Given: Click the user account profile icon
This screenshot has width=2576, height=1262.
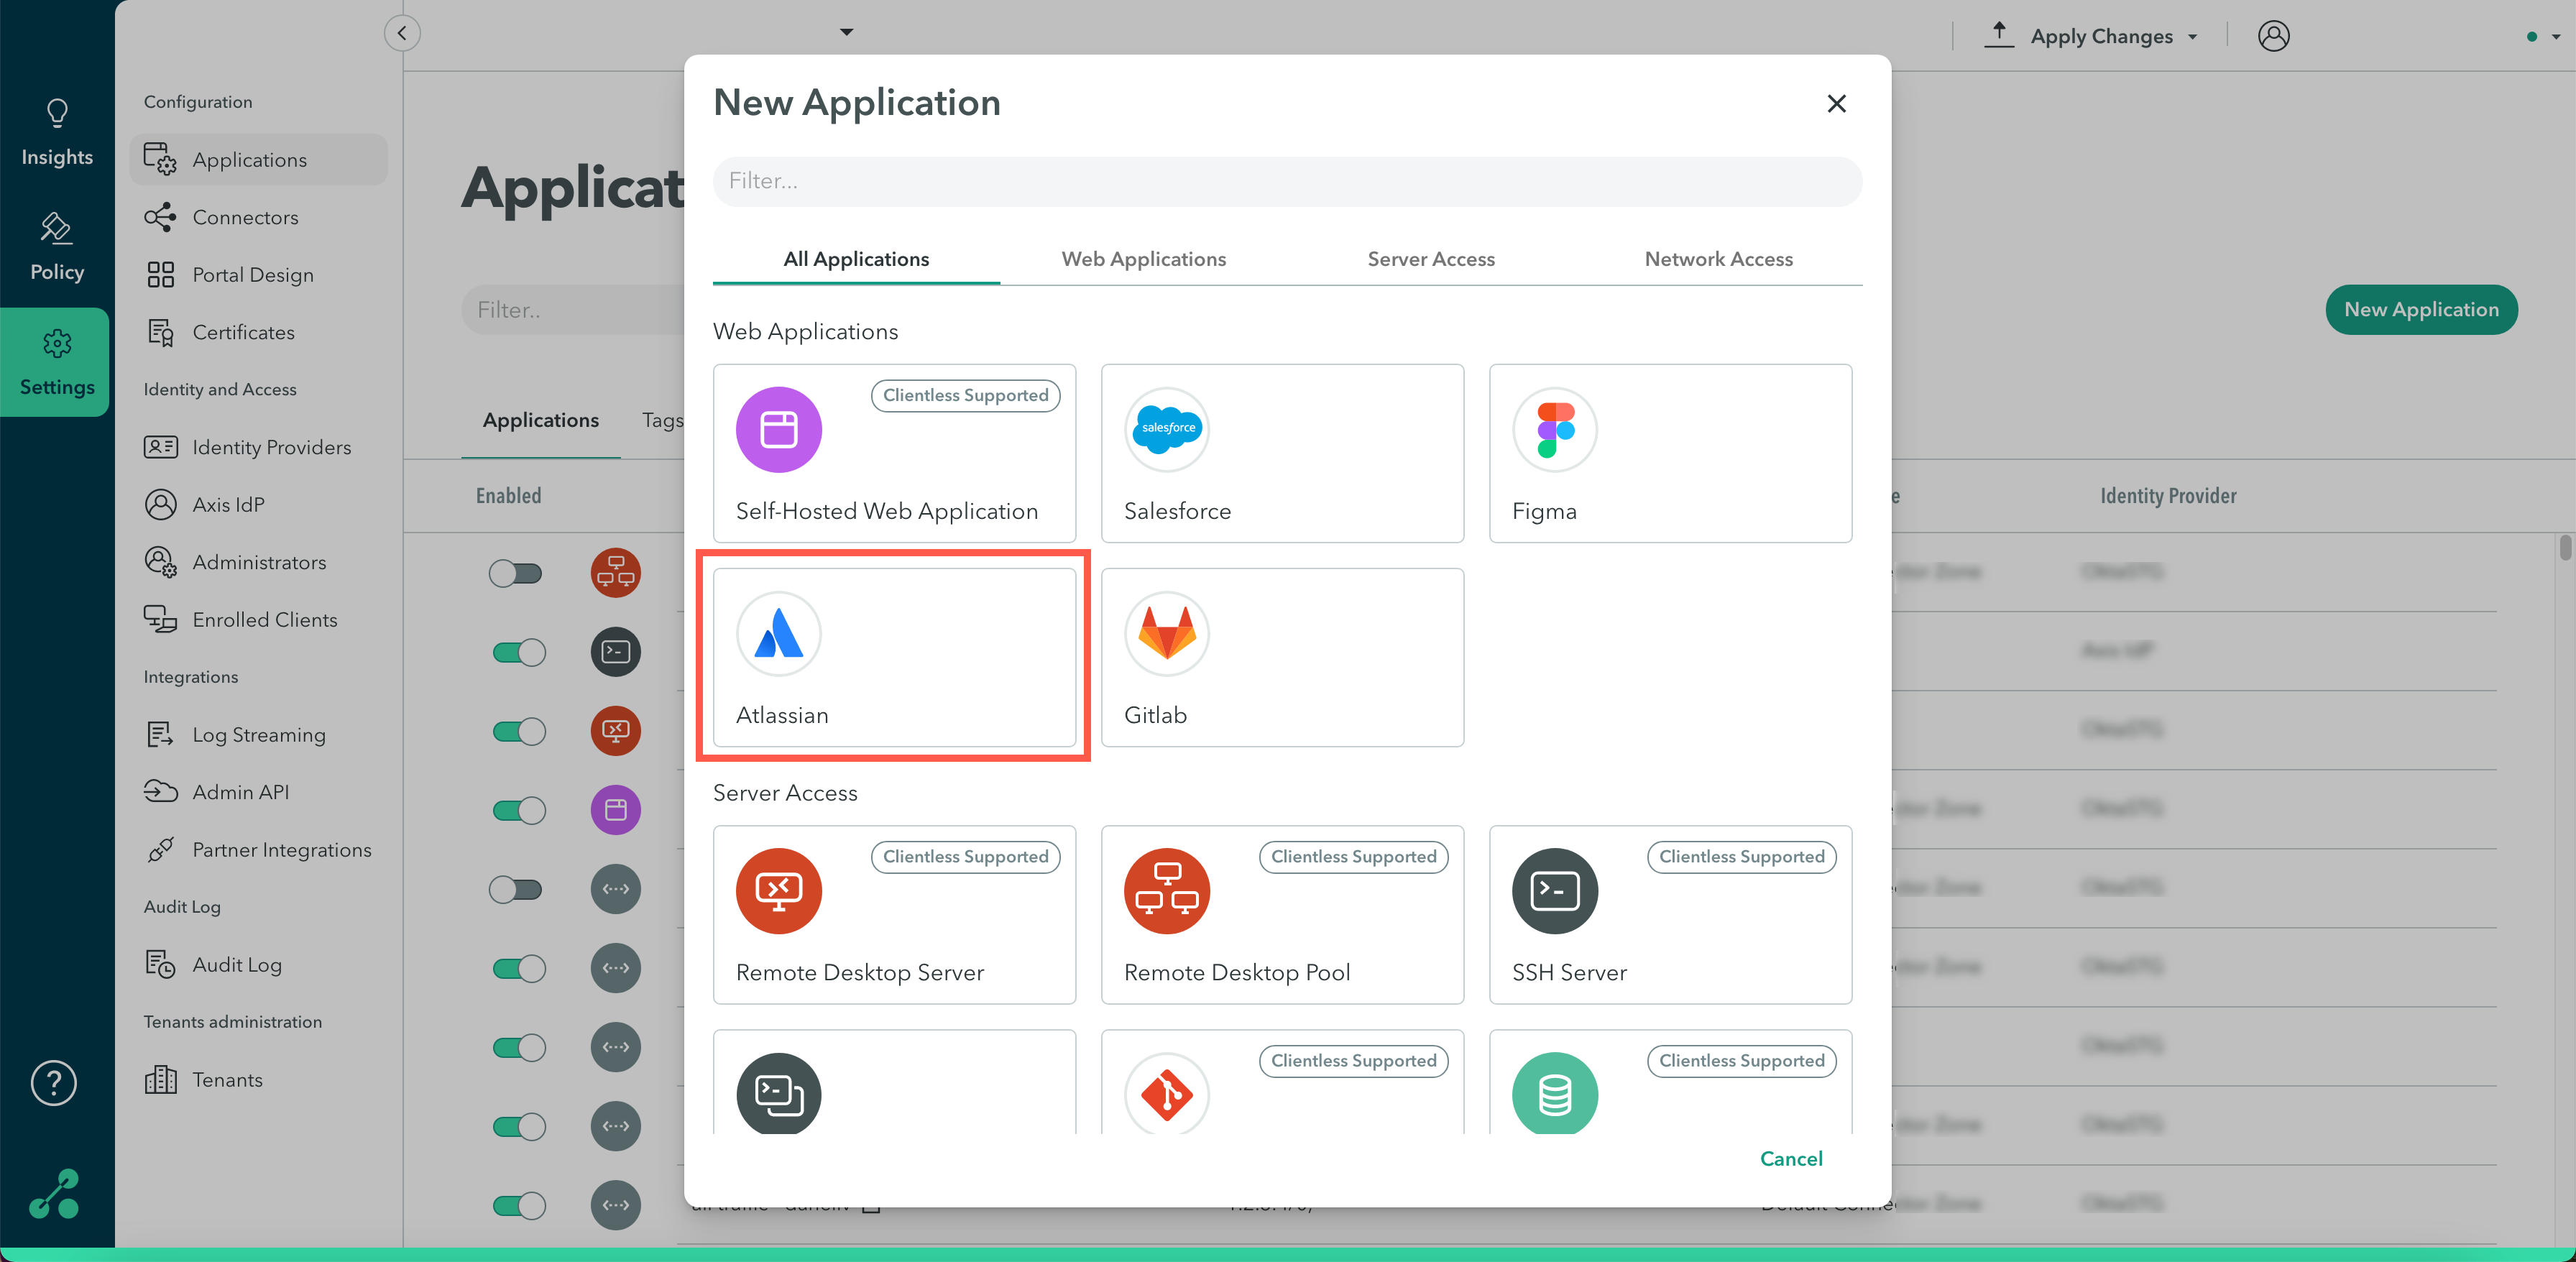Looking at the screenshot, I should click(2273, 36).
